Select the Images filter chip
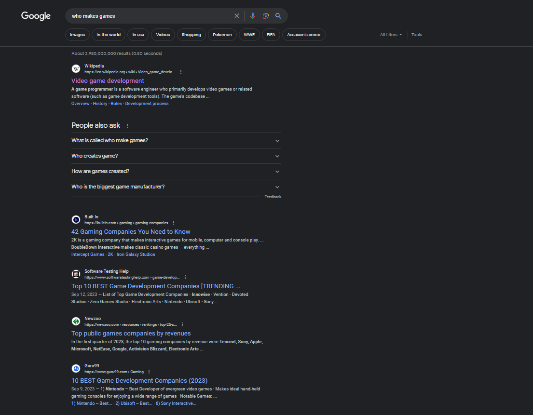 [78, 35]
